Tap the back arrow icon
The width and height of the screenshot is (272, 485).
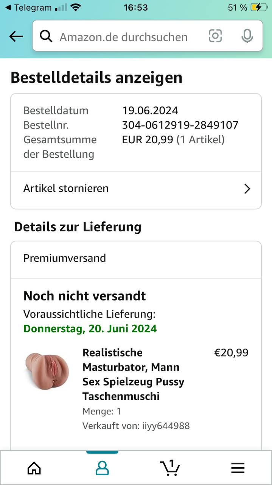pyautogui.click(x=16, y=36)
